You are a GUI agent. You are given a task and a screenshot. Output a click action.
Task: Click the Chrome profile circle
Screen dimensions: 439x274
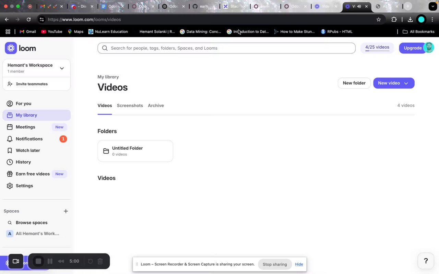(422, 20)
